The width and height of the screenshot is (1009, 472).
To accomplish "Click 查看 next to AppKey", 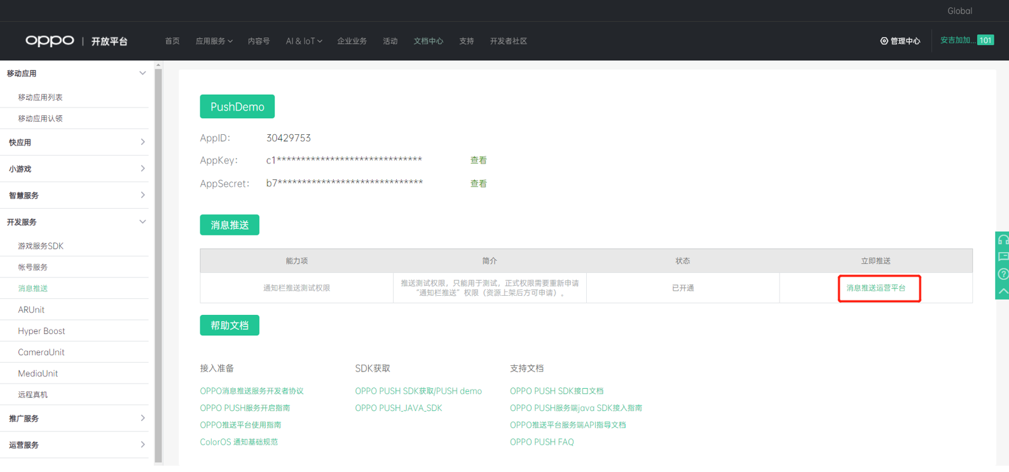I will point(478,160).
